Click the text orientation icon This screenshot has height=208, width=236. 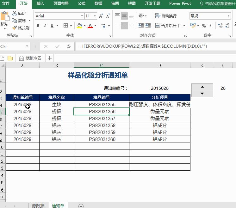(x=141, y=15)
